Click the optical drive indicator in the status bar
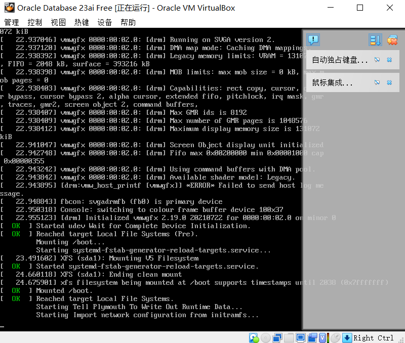 (x=265, y=338)
